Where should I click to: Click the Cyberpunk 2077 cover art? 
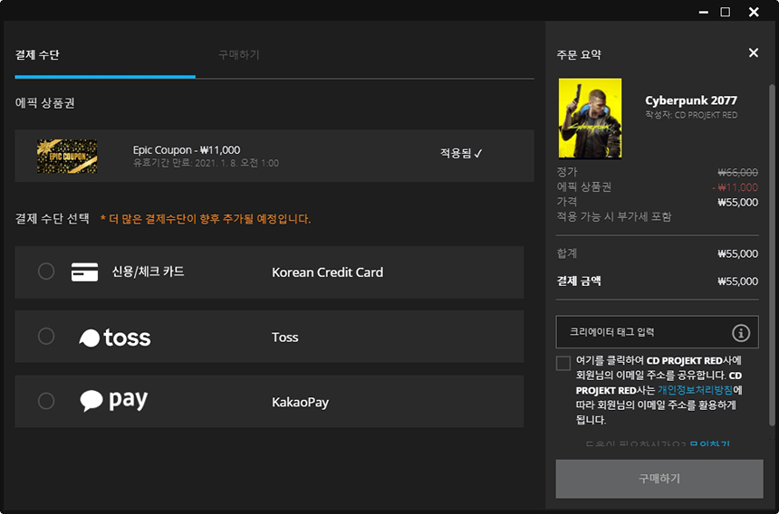[x=590, y=118]
